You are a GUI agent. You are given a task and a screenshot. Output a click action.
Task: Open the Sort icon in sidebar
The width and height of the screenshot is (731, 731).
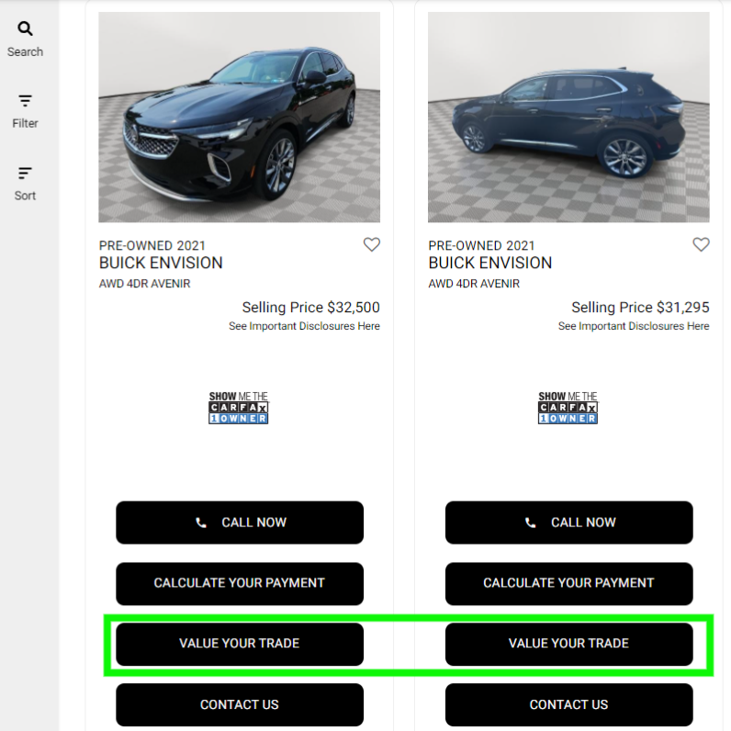pos(25,173)
